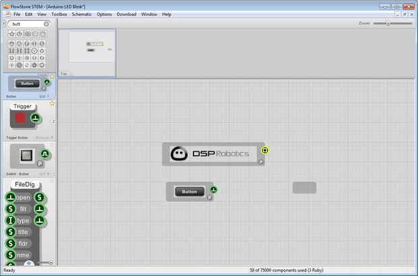Image resolution: width=418 pixels, height=276 pixels.
Task: Select the Trigger Button component red square
Action: tap(20, 118)
